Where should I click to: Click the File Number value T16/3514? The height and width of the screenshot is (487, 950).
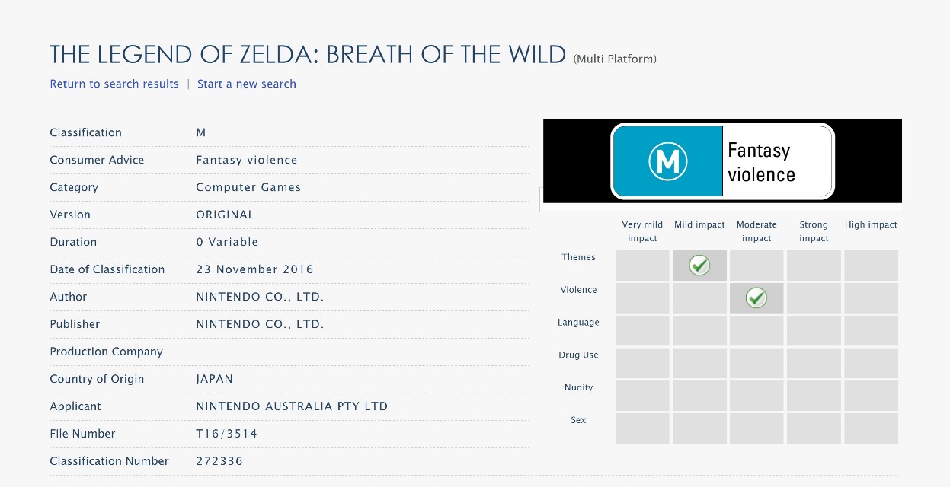[227, 434]
